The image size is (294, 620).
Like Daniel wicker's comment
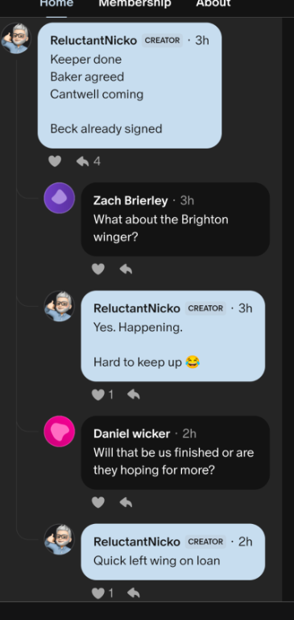[98, 502]
